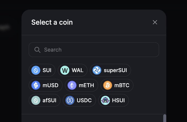Click the HSUI character avatar icon
The image size is (187, 122).
[105, 100]
